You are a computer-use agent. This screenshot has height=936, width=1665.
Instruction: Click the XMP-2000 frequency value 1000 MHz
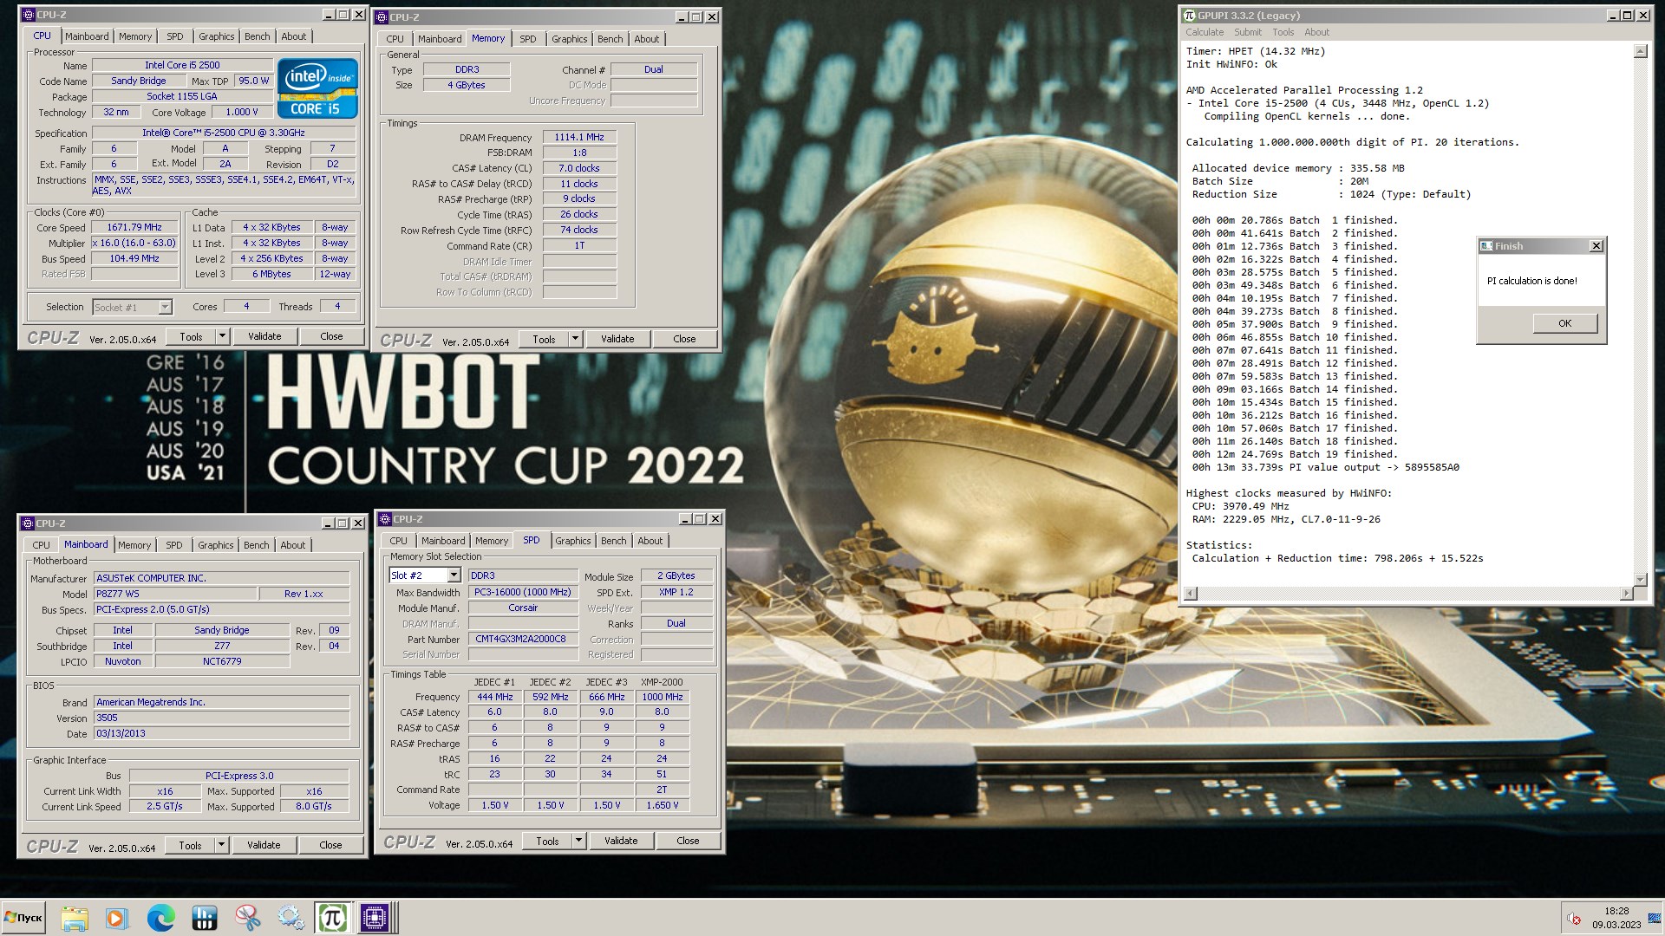click(662, 697)
